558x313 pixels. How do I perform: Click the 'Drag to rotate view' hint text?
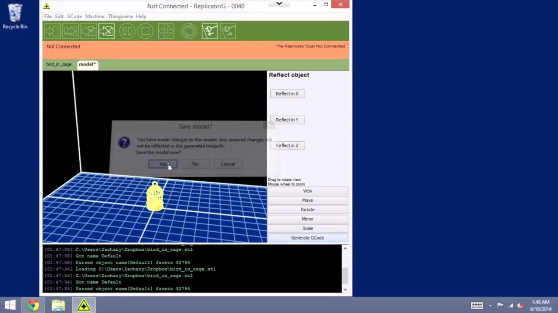(285, 180)
